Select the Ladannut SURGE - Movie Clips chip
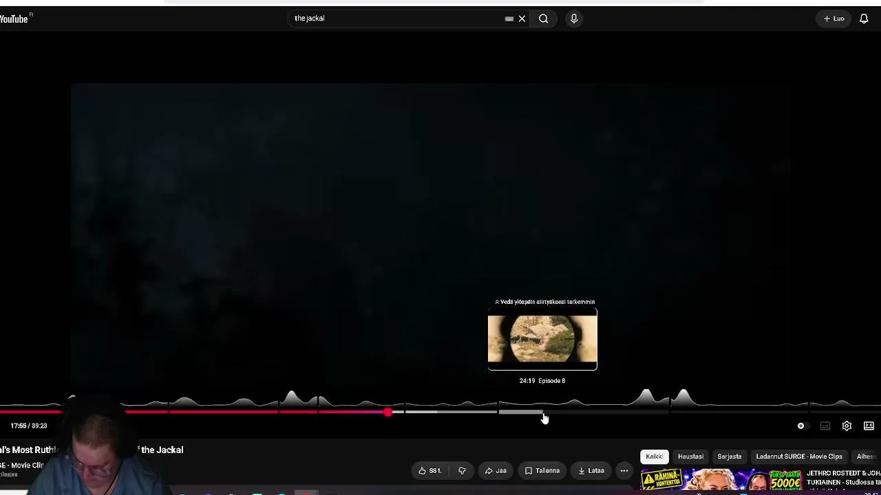881x495 pixels. (799, 456)
